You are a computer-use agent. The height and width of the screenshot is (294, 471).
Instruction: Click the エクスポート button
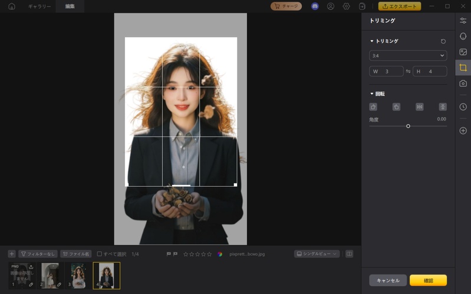point(399,6)
